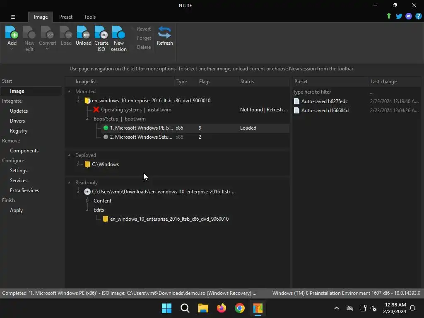
Task: Click the C:\Windows folder icon
Action: (87, 164)
